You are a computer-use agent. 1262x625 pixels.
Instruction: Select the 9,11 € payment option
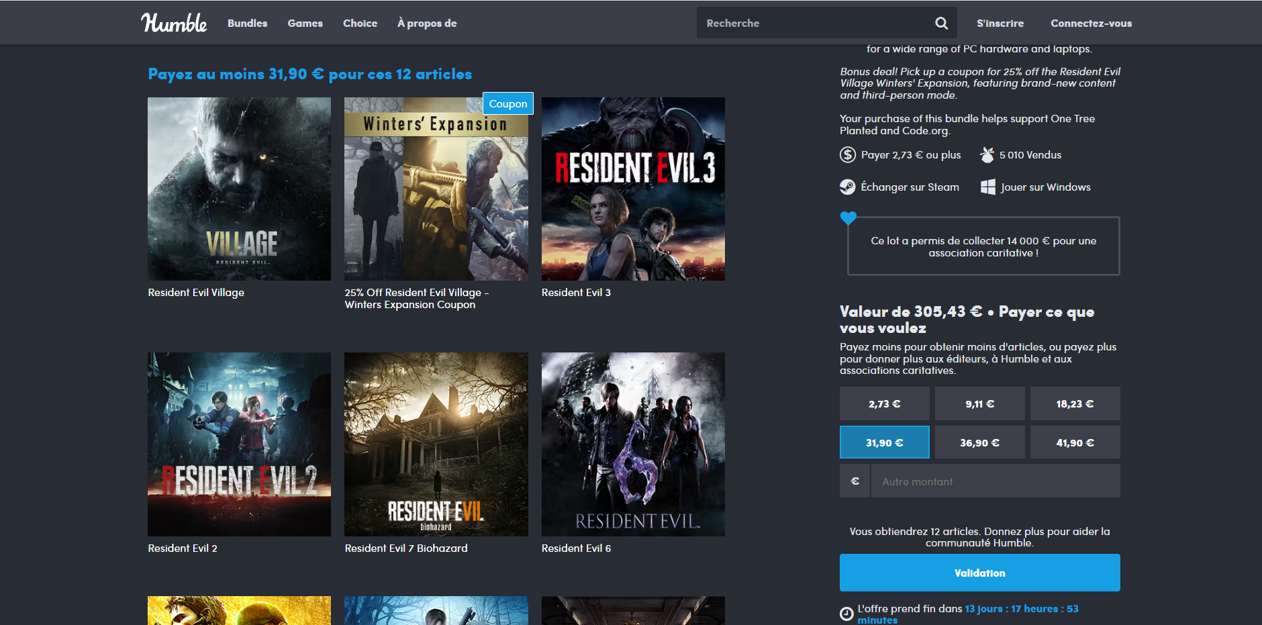[979, 403]
